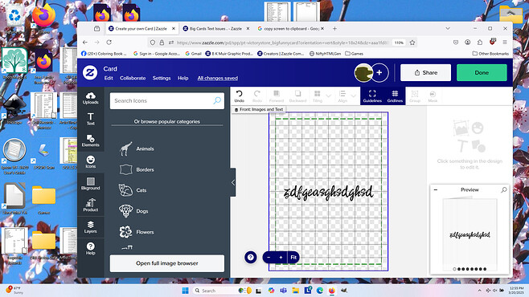Click the sidebar Help icon
Viewport: 529px width, 297px height.
[90, 249]
